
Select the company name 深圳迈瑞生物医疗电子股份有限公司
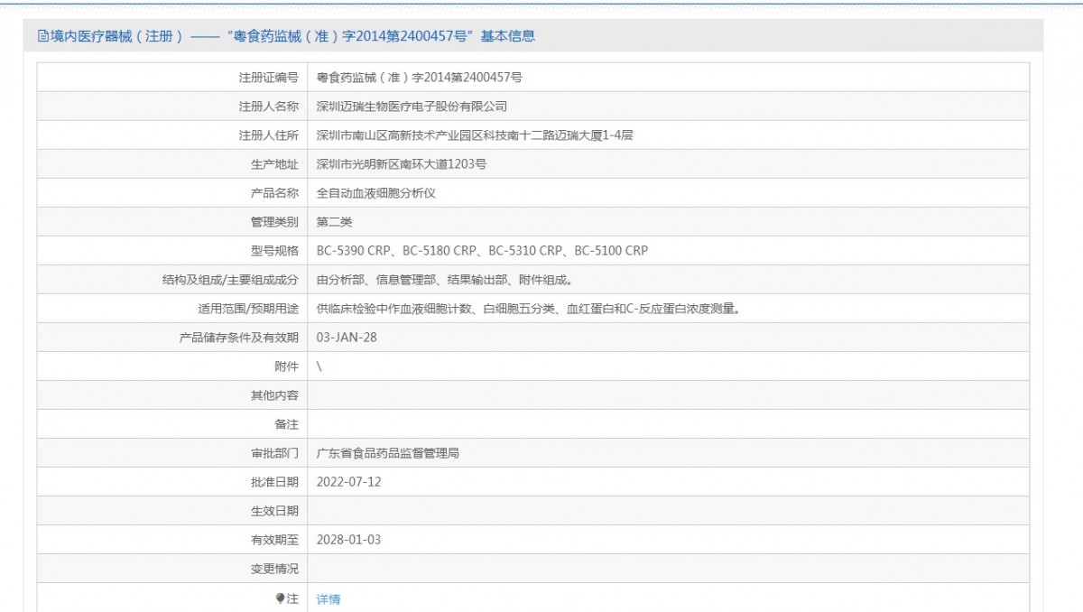pyautogui.click(x=412, y=107)
